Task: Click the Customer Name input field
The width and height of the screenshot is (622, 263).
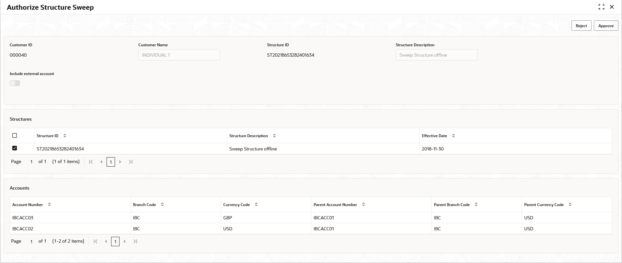Action: (x=179, y=55)
